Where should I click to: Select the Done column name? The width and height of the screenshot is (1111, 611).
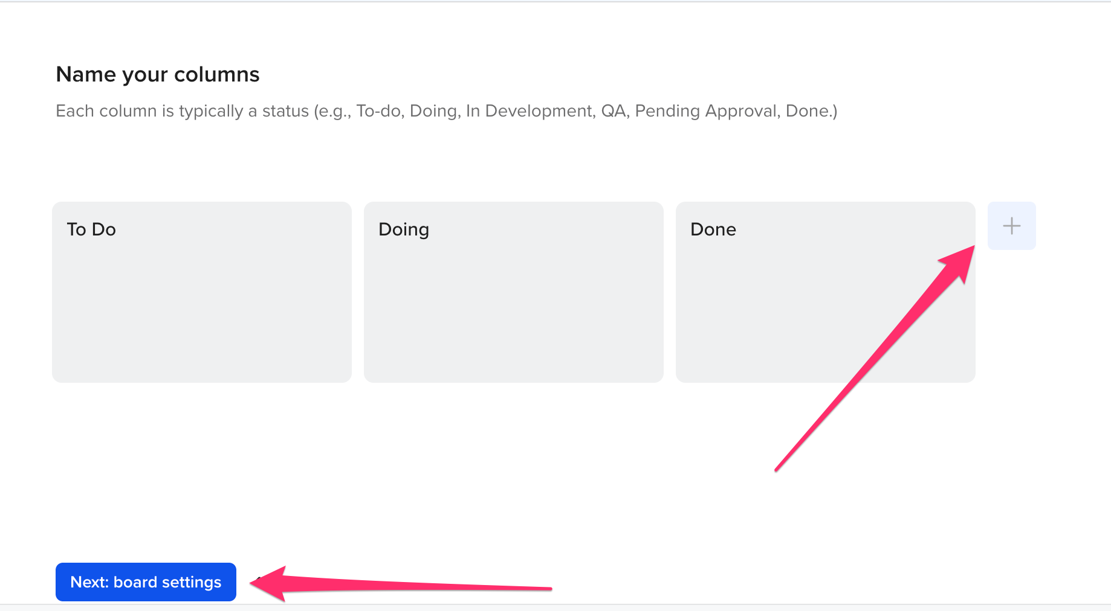(x=713, y=229)
